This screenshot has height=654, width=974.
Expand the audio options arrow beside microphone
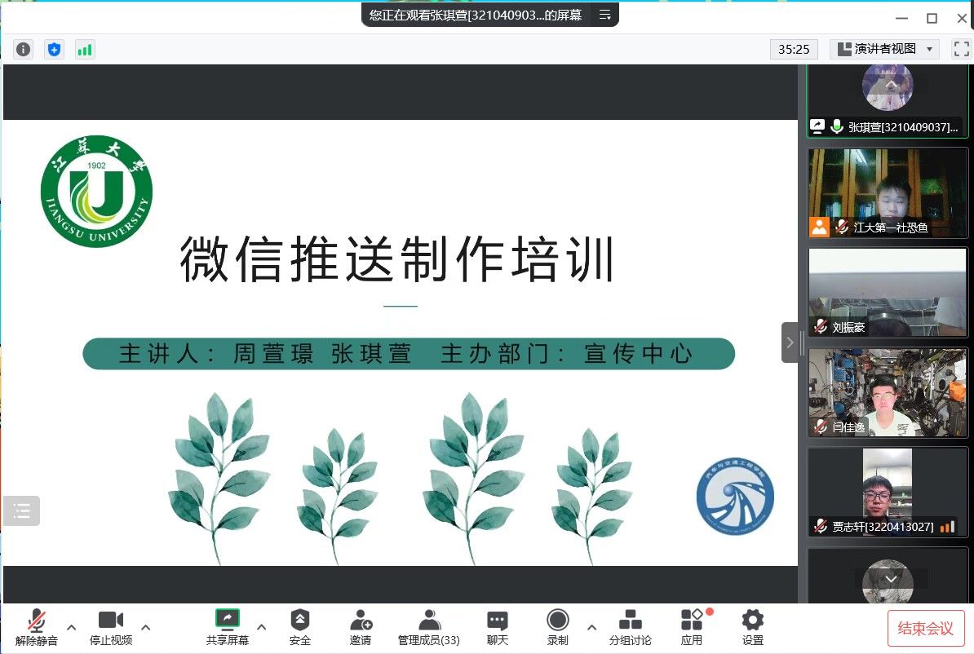coord(72,627)
